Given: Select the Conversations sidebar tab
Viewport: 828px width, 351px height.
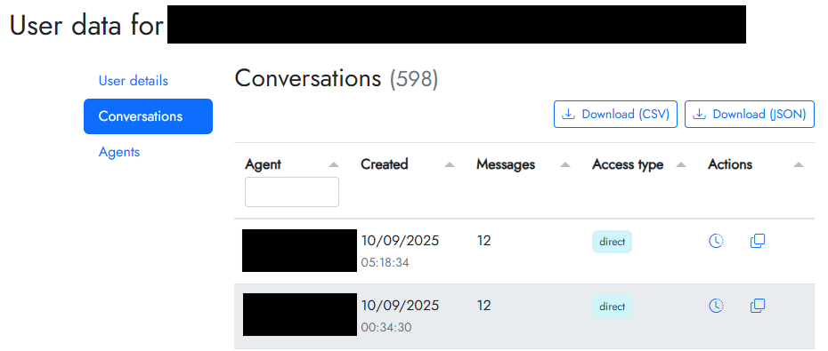Looking at the screenshot, I should click(148, 116).
